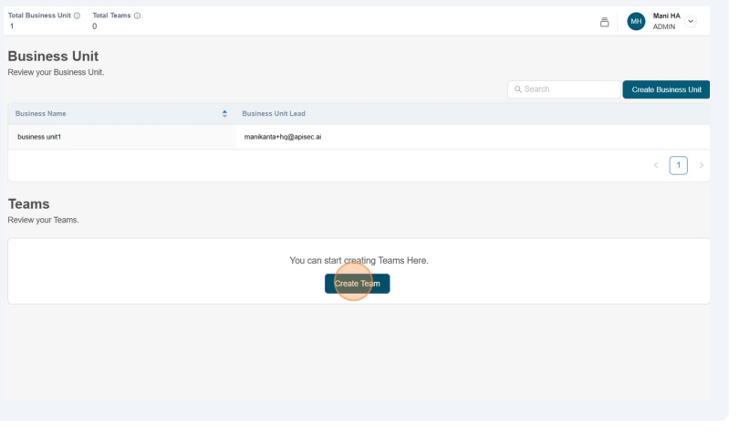Screen dimensions: 739x436
Task: Click lead email manikanta+hq@apisec.ai
Action: 282,137
